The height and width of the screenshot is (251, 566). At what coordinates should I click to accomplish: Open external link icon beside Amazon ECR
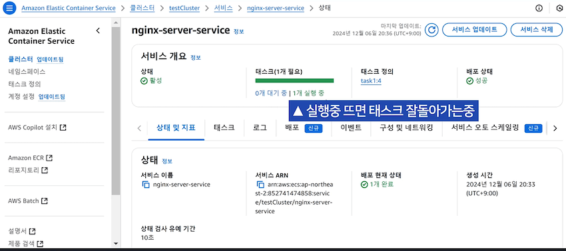[x=50, y=158]
